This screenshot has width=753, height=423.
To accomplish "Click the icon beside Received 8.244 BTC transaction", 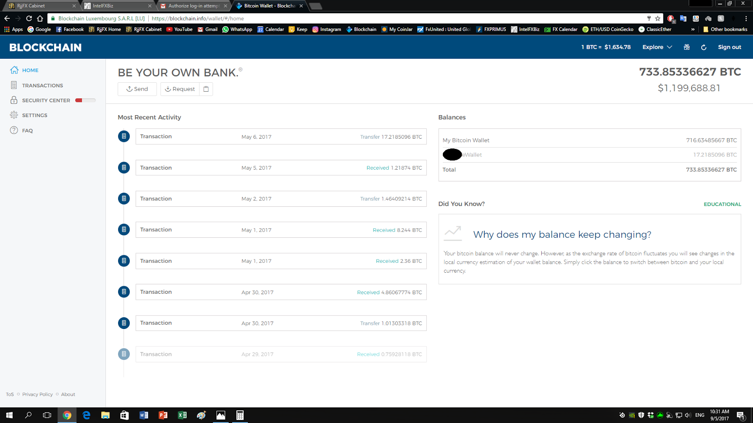I will click(124, 229).
